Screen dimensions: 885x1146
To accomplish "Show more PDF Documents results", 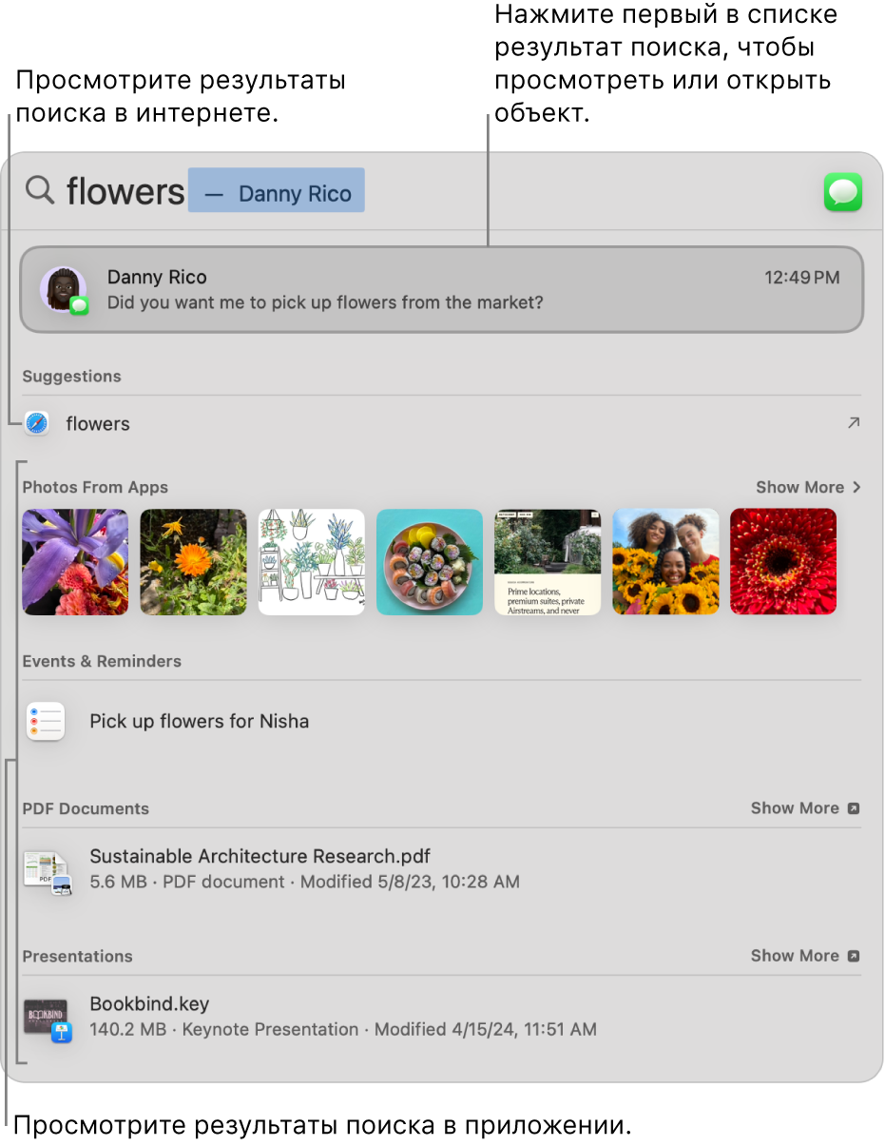I will [x=805, y=807].
